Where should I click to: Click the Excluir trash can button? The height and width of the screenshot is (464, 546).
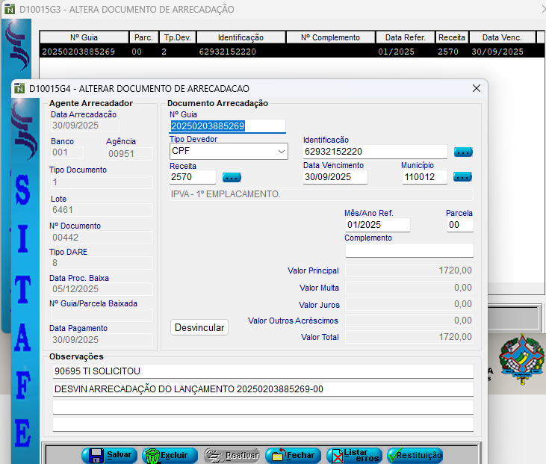170,455
